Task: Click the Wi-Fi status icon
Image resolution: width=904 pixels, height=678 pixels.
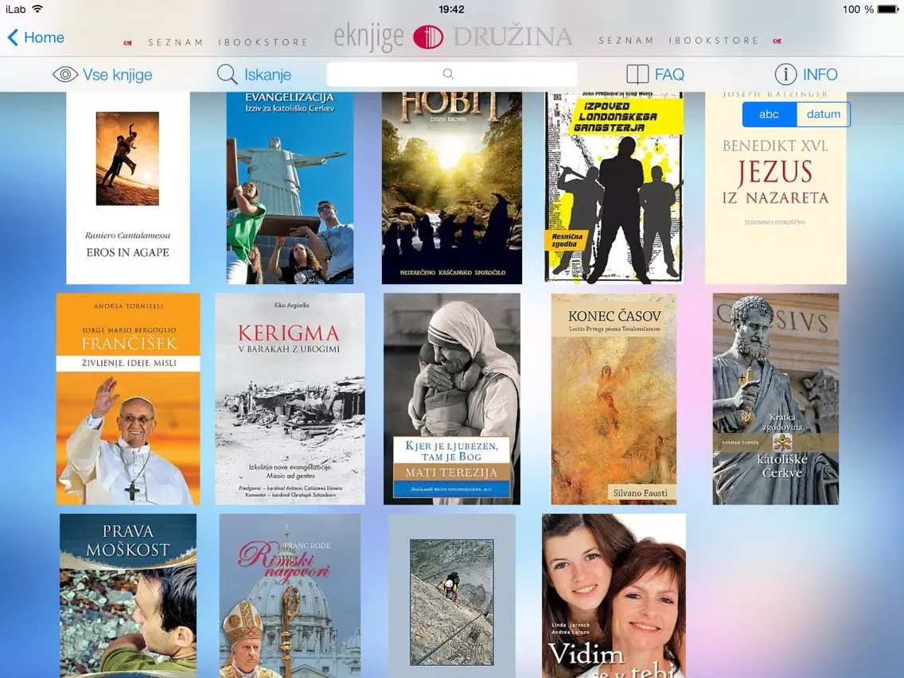Action: pyautogui.click(x=38, y=9)
